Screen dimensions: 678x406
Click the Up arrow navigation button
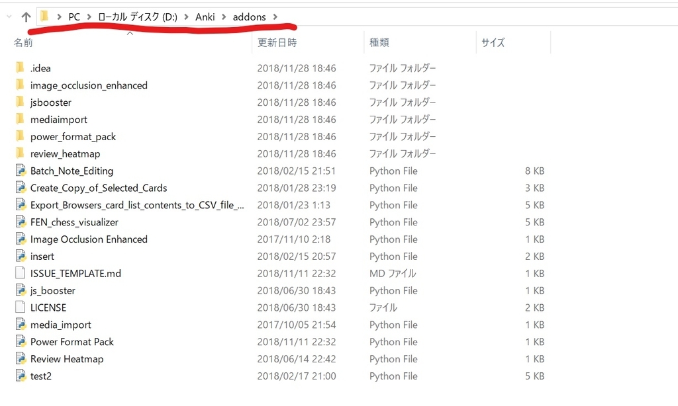click(x=26, y=17)
